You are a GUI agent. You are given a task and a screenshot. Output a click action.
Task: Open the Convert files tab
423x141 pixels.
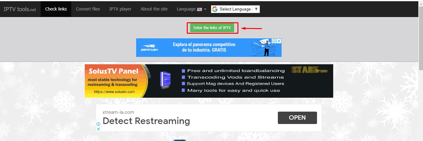click(88, 9)
